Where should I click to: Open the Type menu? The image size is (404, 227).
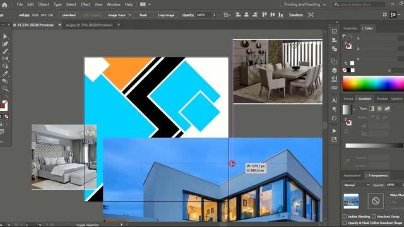pyautogui.click(x=57, y=4)
